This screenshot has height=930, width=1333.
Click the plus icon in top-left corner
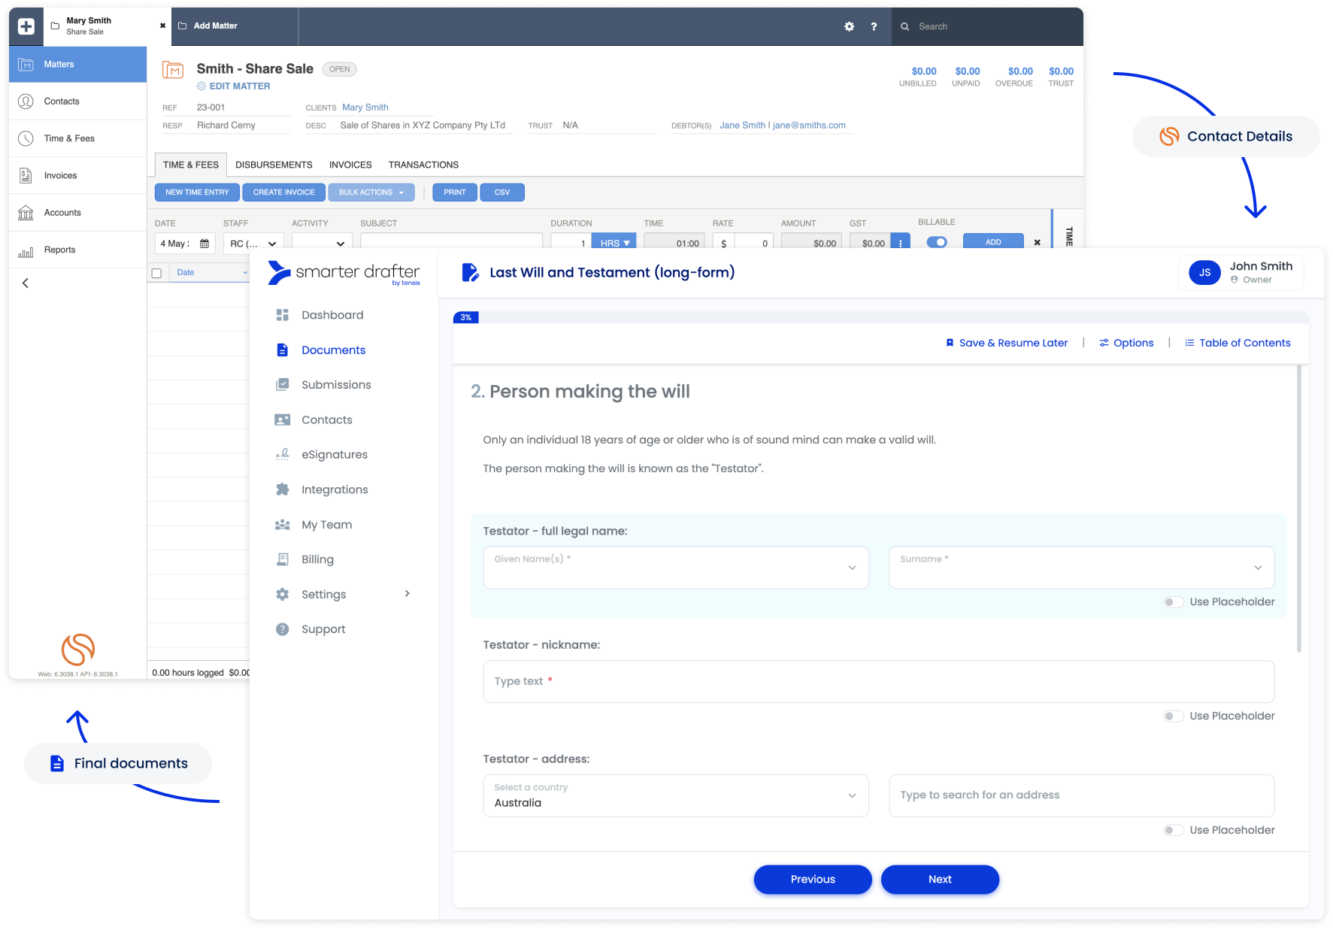[x=26, y=26]
